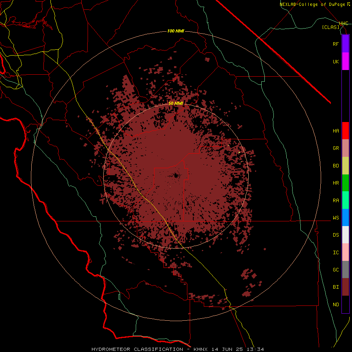
Task: Click the HR legend label
Action: pyautogui.click(x=336, y=183)
